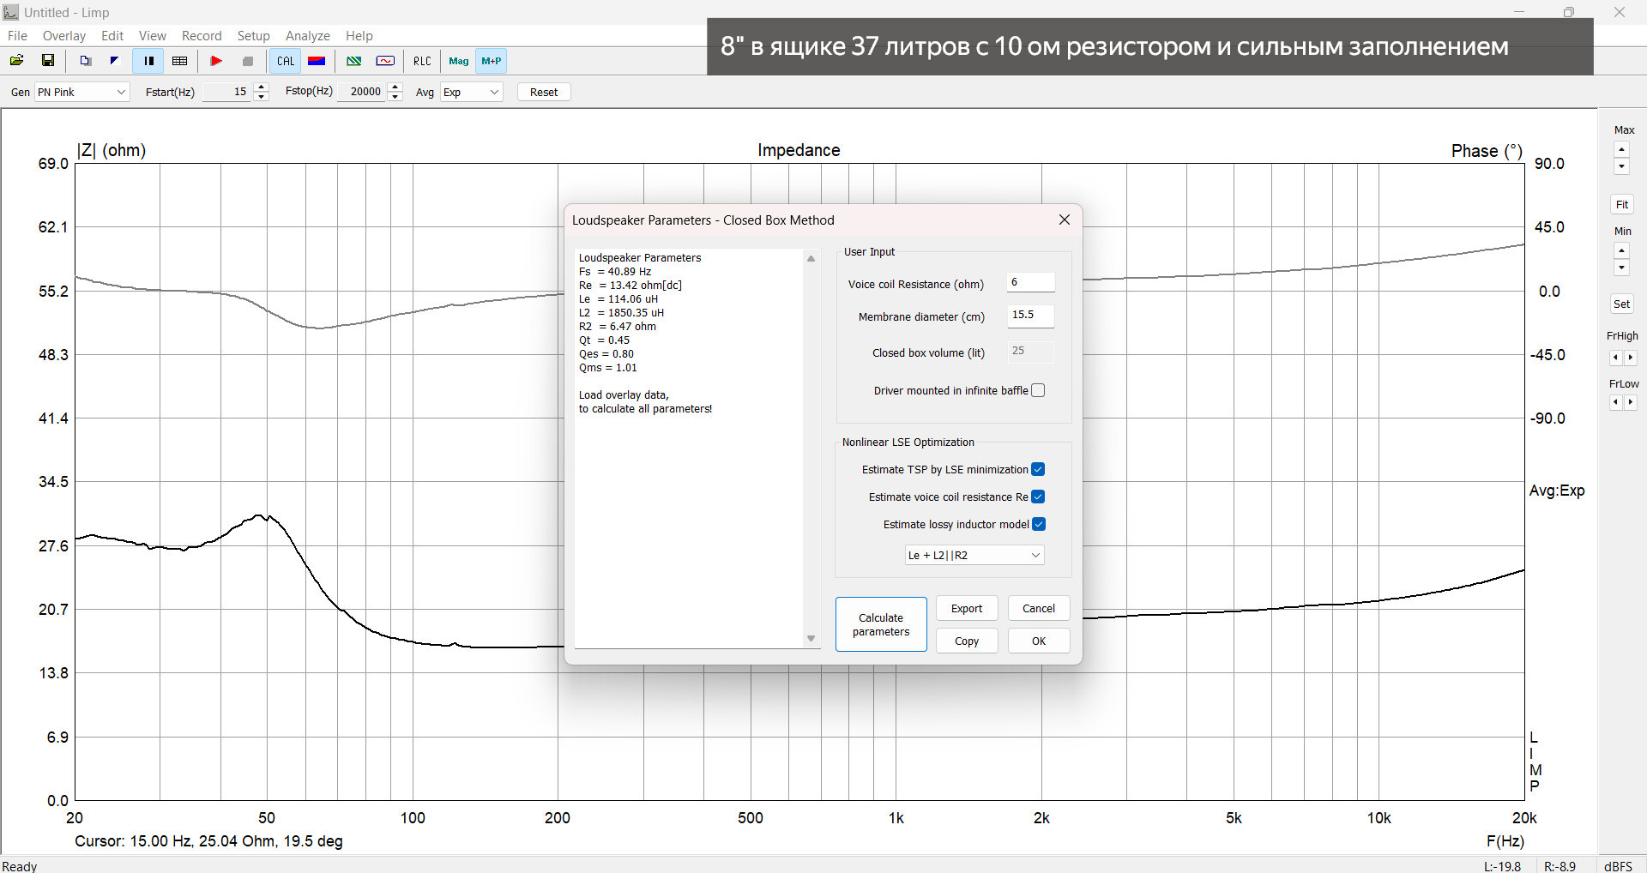Open the Avg averaging mode dropdown
The width and height of the screenshot is (1647, 873).
[x=471, y=92]
